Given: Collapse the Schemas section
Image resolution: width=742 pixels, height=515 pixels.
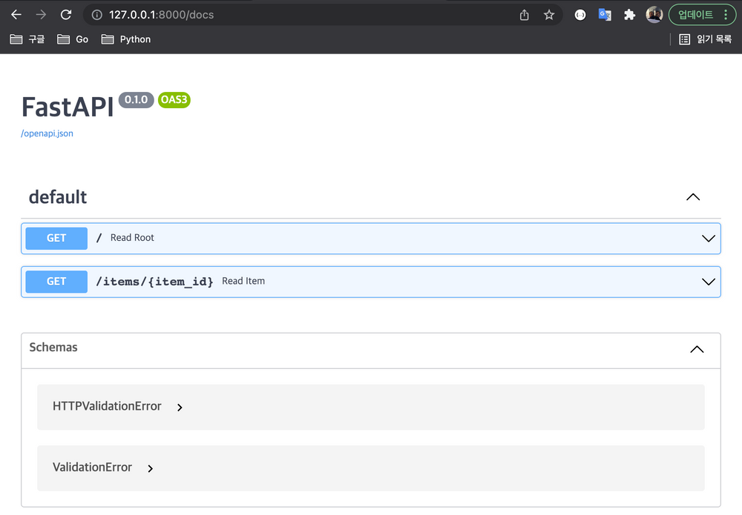Looking at the screenshot, I should (x=697, y=349).
